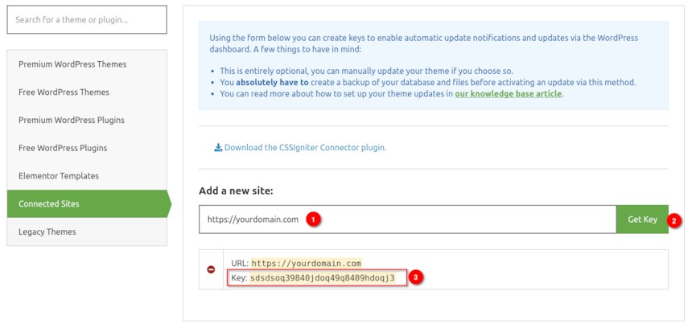Click the red remove site icon

click(211, 269)
